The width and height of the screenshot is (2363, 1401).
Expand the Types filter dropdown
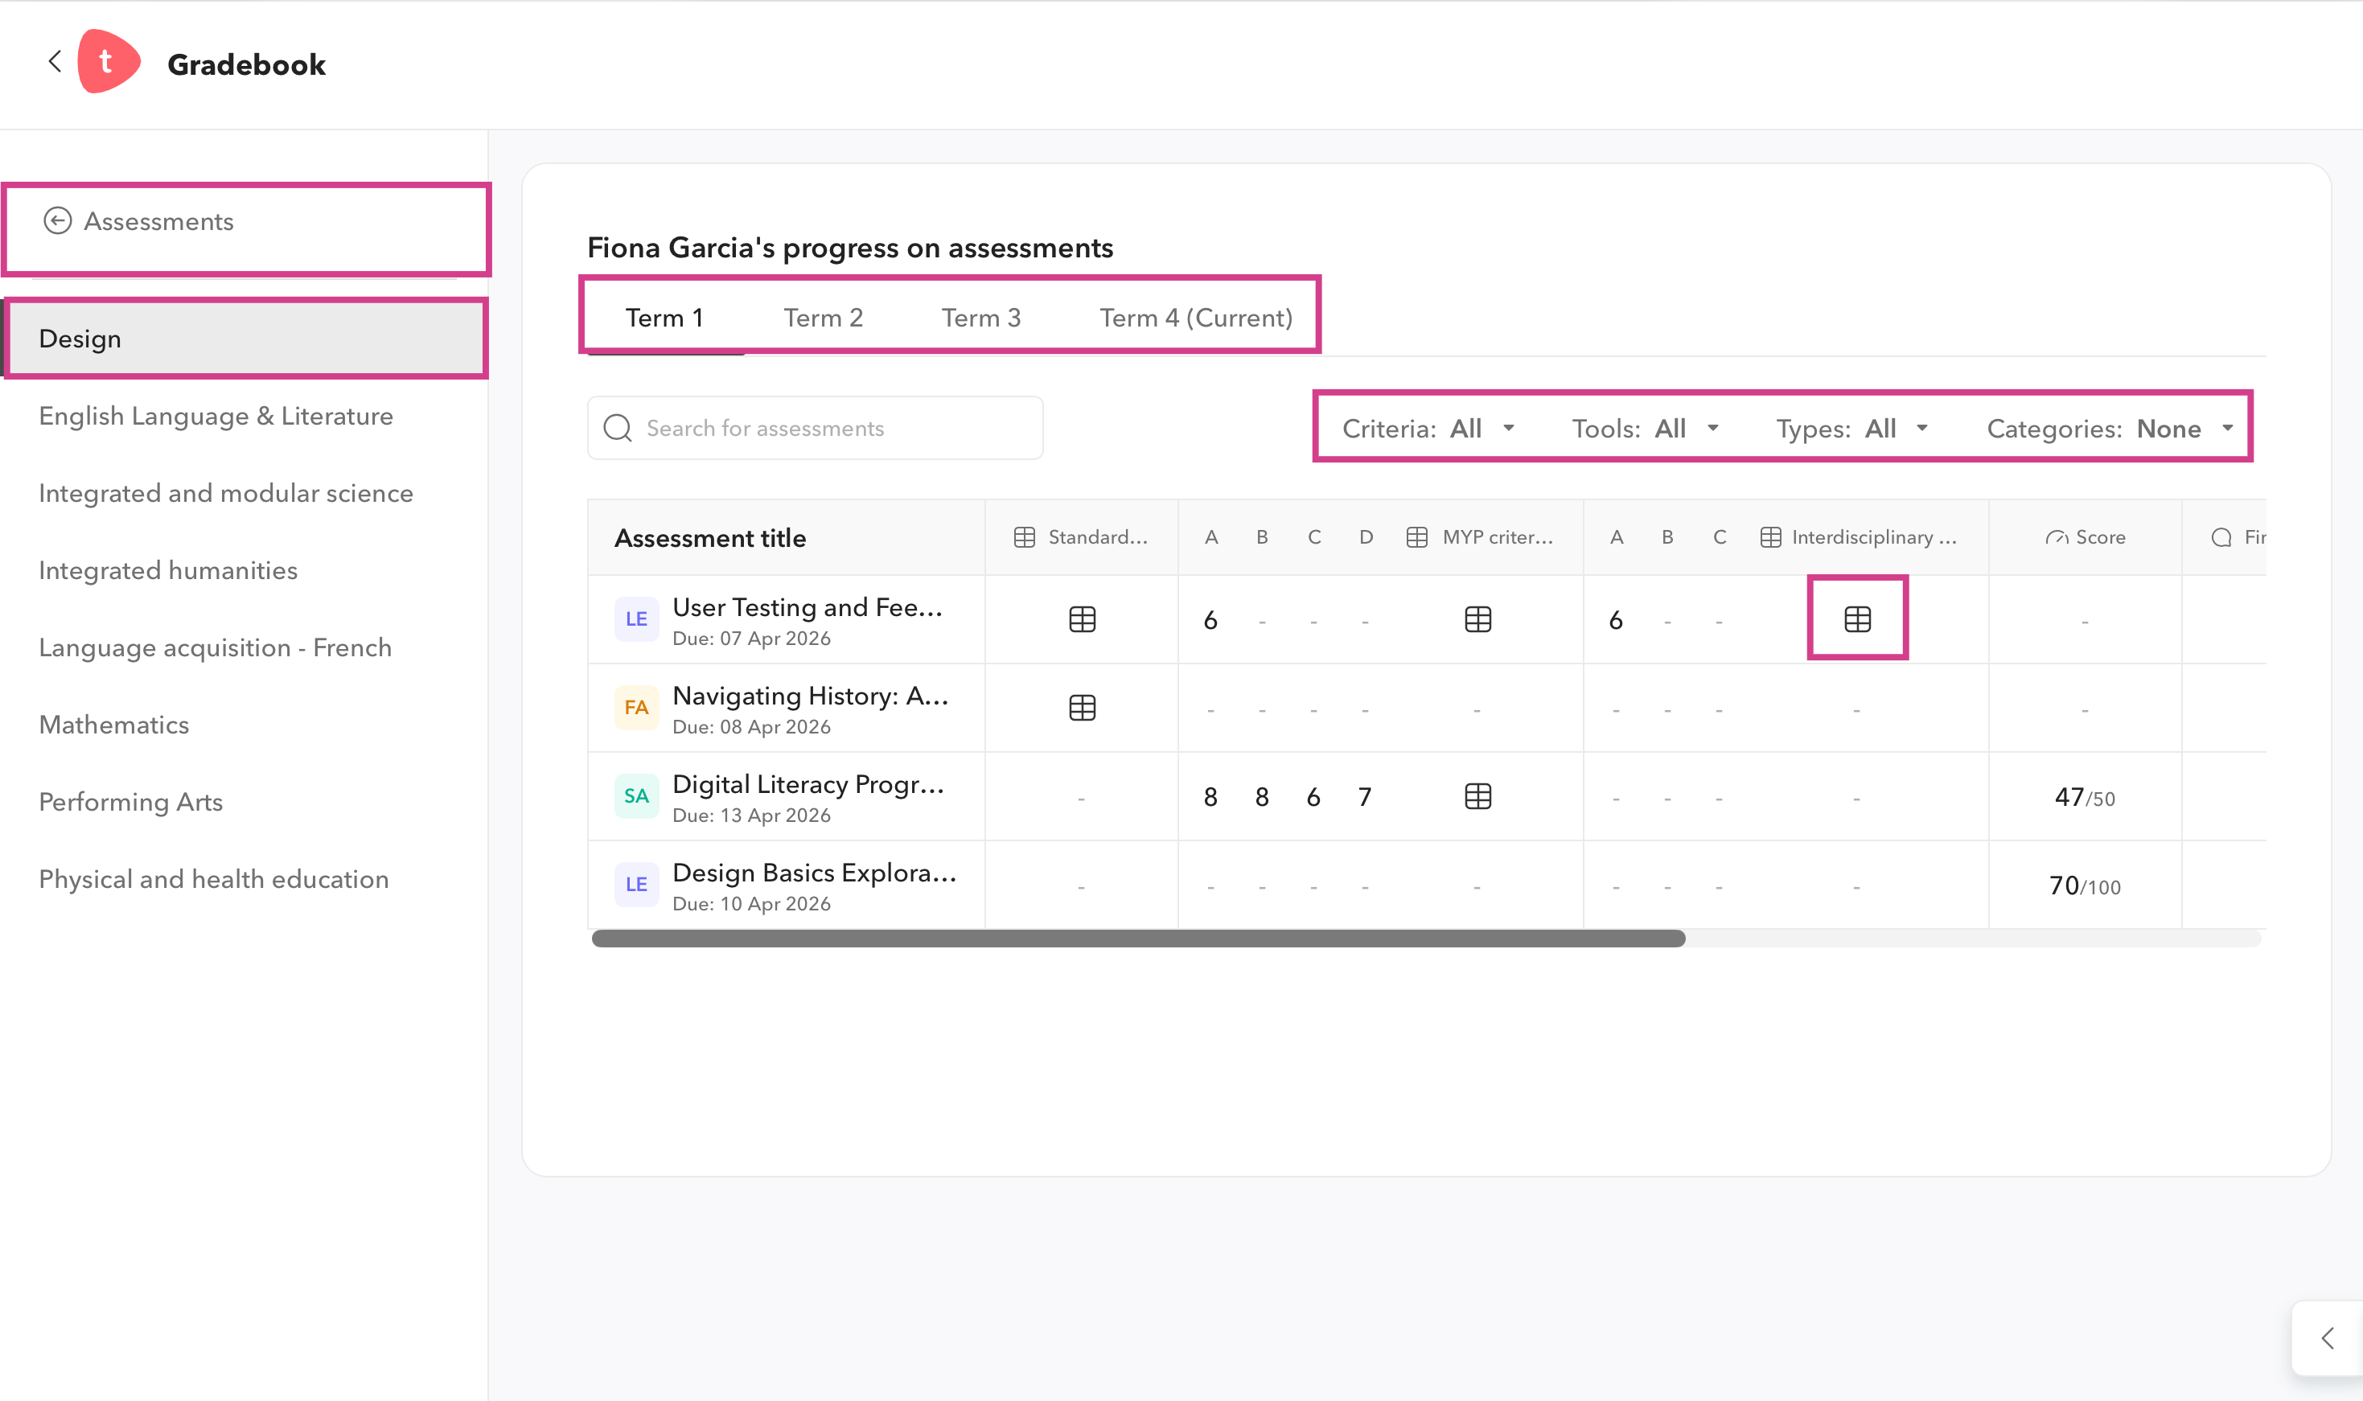1852,429
